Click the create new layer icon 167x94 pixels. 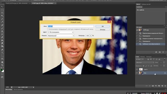click(162, 86)
